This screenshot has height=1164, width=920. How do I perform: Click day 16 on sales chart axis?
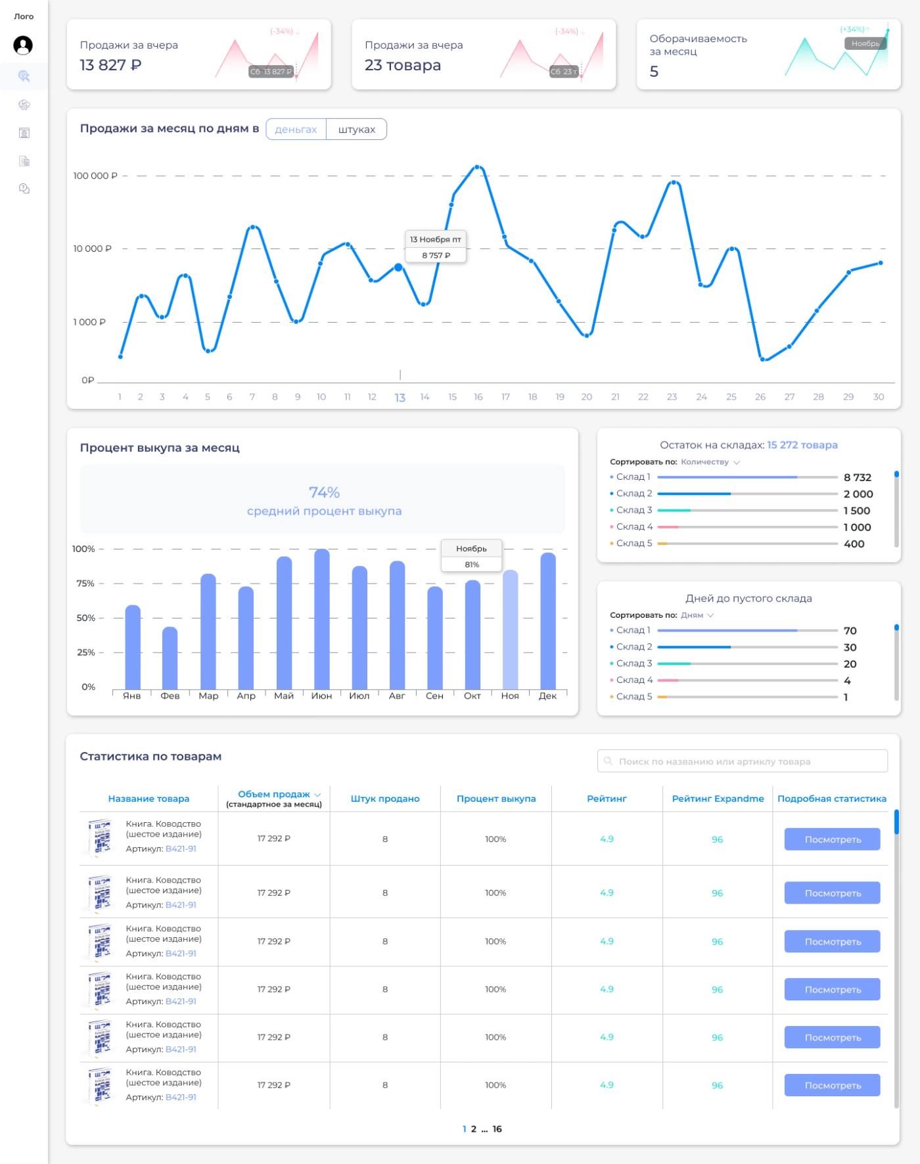(478, 397)
